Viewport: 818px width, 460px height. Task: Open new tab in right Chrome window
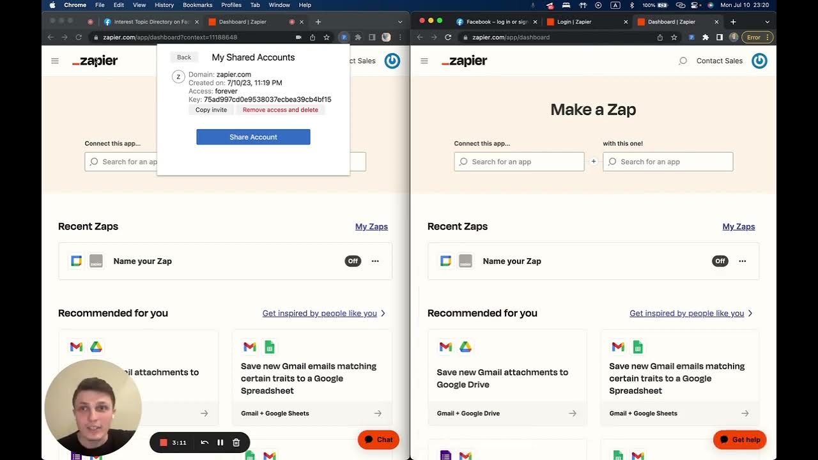[x=733, y=22]
